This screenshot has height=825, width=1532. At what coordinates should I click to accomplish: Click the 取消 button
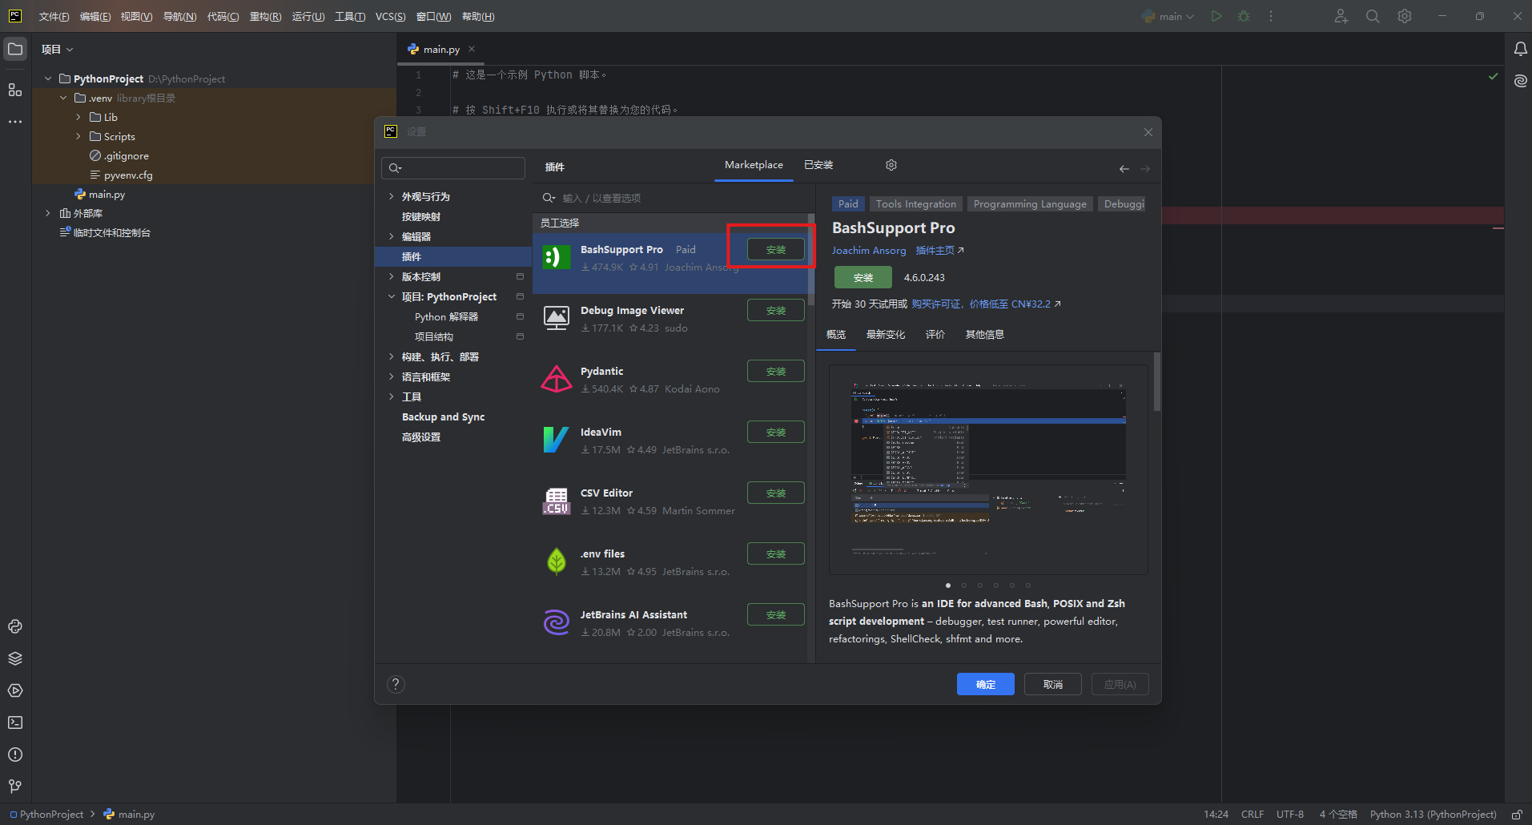click(1053, 684)
